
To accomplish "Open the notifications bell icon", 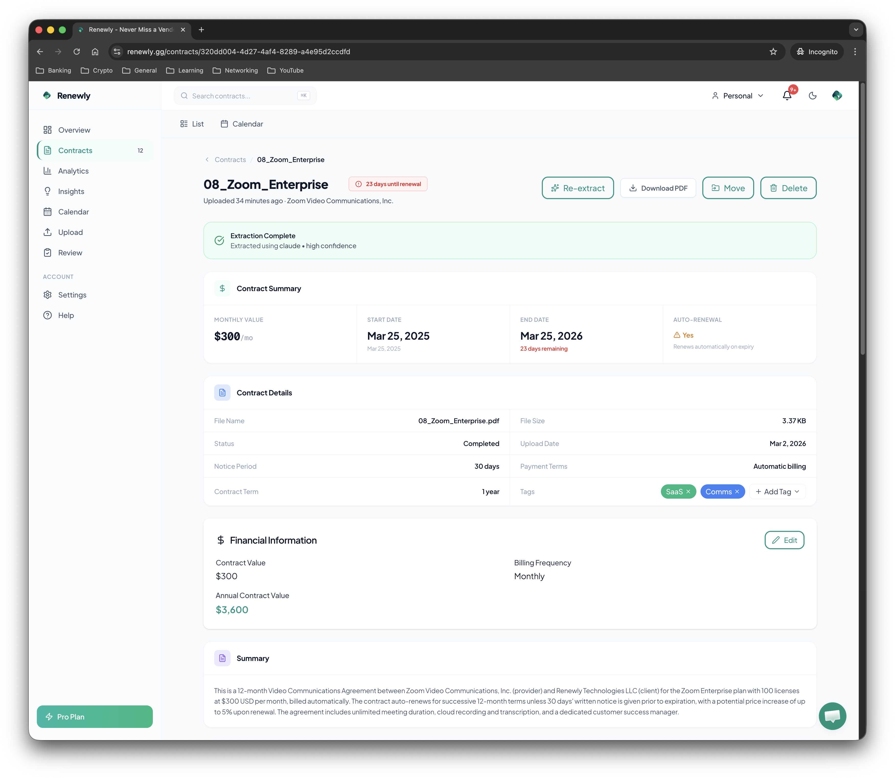I will point(786,96).
